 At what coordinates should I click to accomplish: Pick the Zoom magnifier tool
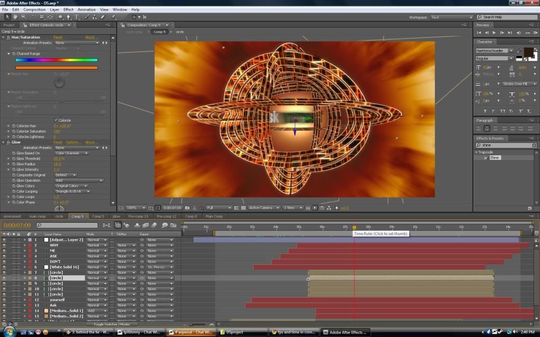point(24,17)
